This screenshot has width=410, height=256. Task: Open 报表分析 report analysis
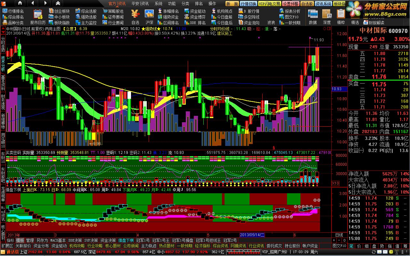[290, 11]
